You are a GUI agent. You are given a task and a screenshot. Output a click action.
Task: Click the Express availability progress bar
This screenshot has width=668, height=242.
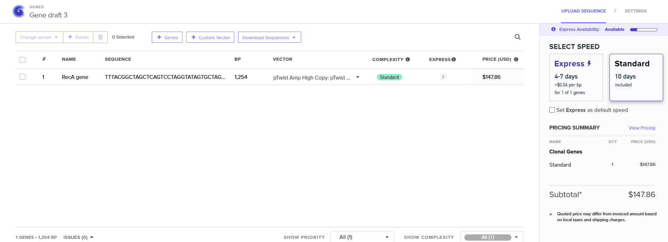[644, 30]
